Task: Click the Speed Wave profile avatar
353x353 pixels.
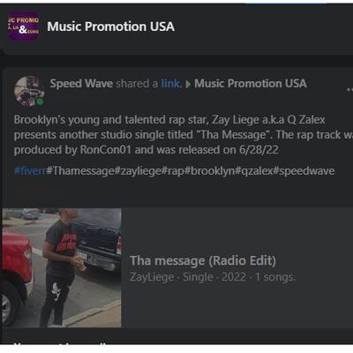Action: 29,91
